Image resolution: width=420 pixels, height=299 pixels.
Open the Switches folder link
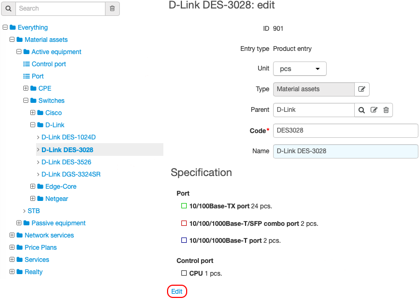(51, 101)
